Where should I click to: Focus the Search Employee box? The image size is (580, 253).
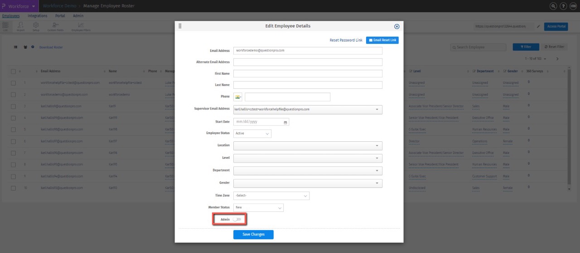pos(478,47)
